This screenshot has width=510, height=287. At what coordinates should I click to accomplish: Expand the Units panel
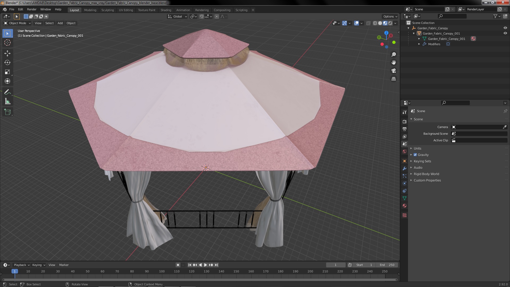(417, 149)
